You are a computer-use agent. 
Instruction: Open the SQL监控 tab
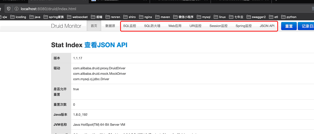point(130,26)
